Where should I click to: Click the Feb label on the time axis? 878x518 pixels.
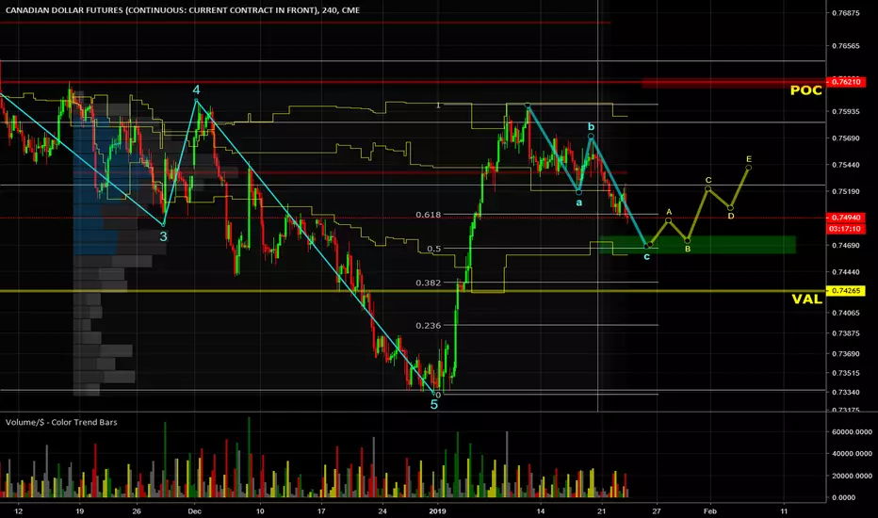[x=710, y=510]
